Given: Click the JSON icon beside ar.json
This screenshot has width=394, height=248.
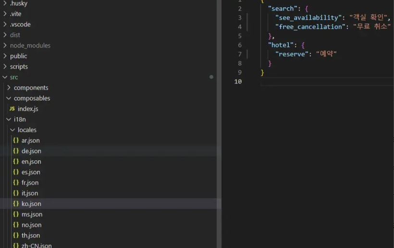Looking at the screenshot, I should click(16, 141).
